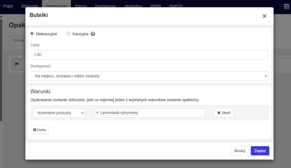Save changes with the Zapisz button
Viewport: 291px width, 168px height.
260,151
